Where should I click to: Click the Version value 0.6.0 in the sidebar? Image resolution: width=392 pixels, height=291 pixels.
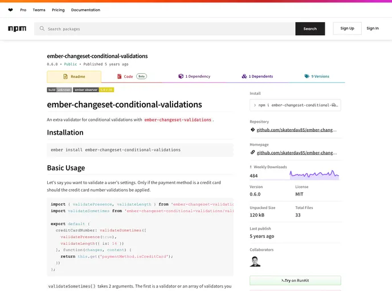click(255, 194)
